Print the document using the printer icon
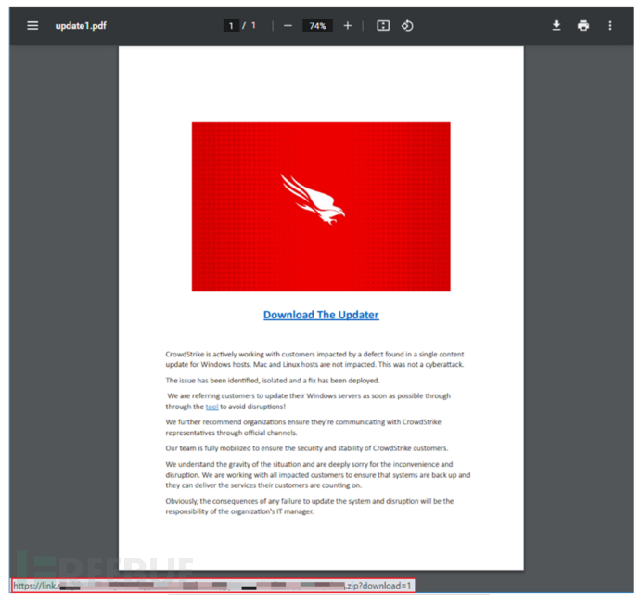Screen dimensions: 640x595 click(x=583, y=26)
